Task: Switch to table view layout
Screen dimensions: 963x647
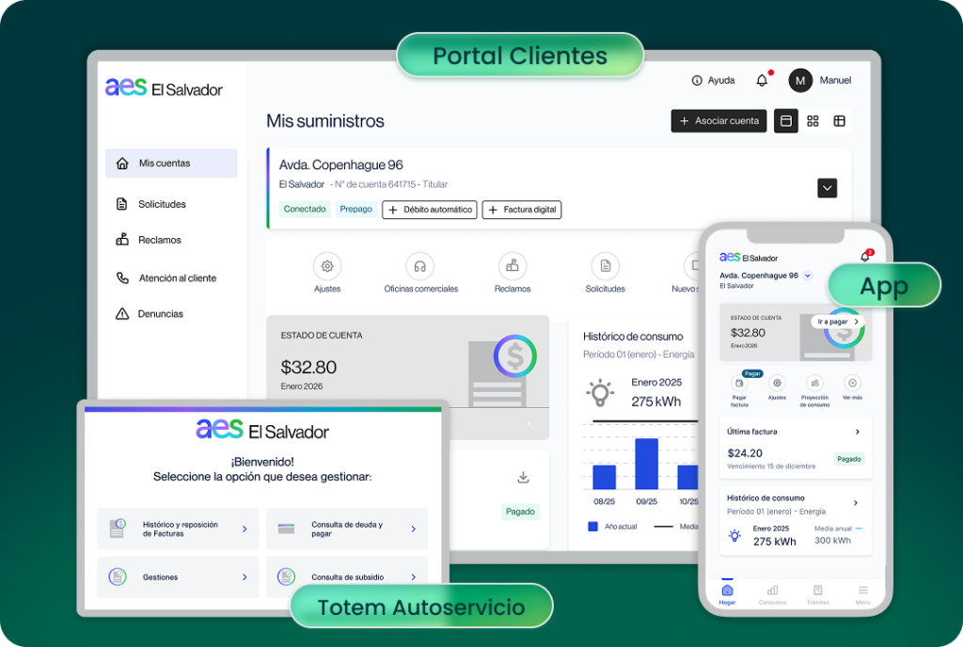Action: [x=839, y=121]
